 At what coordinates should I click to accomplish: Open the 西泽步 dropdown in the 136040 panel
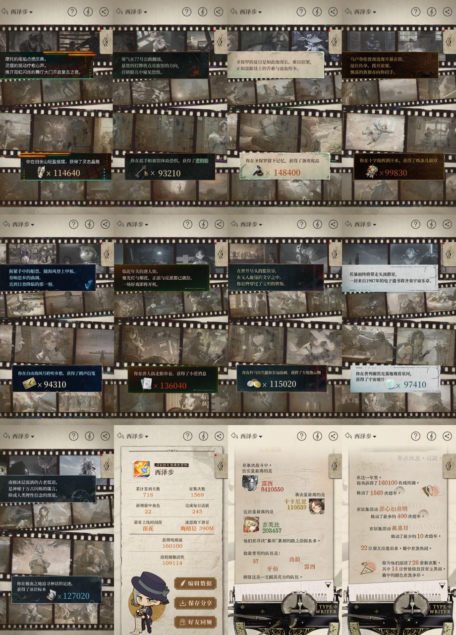click(x=137, y=224)
